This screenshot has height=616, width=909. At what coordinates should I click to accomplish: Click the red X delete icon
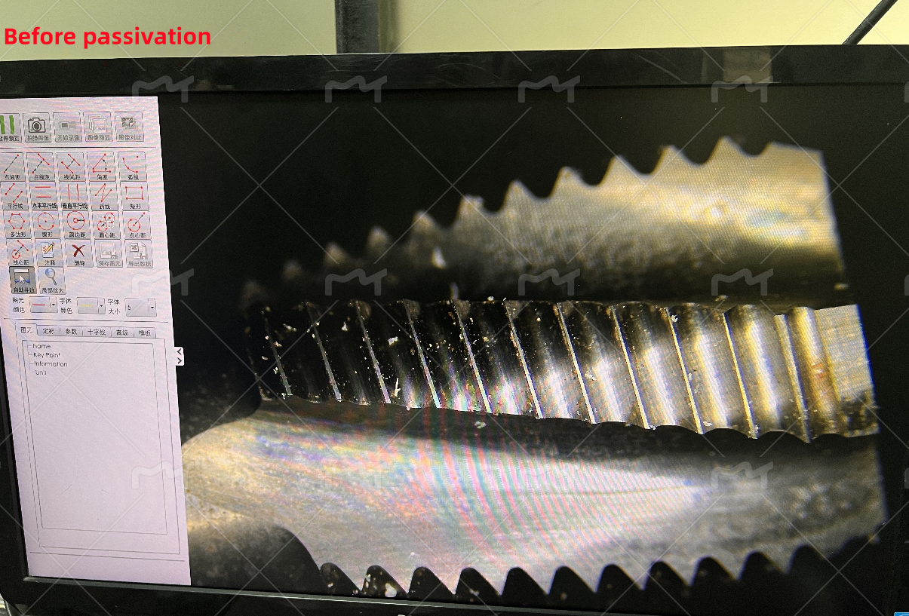(x=78, y=253)
